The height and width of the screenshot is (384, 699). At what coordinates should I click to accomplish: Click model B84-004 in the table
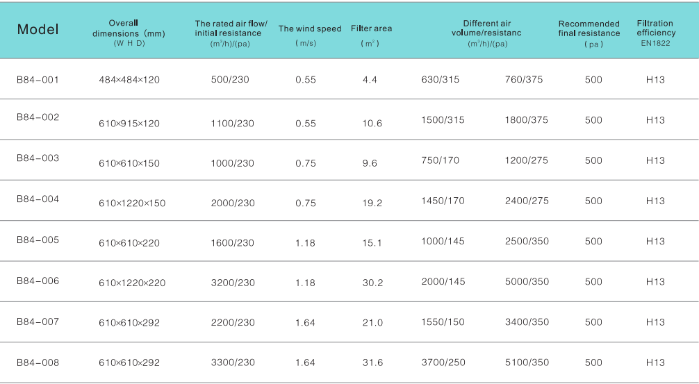point(38,199)
